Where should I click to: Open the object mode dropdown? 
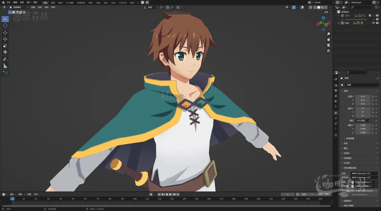(x=19, y=7)
